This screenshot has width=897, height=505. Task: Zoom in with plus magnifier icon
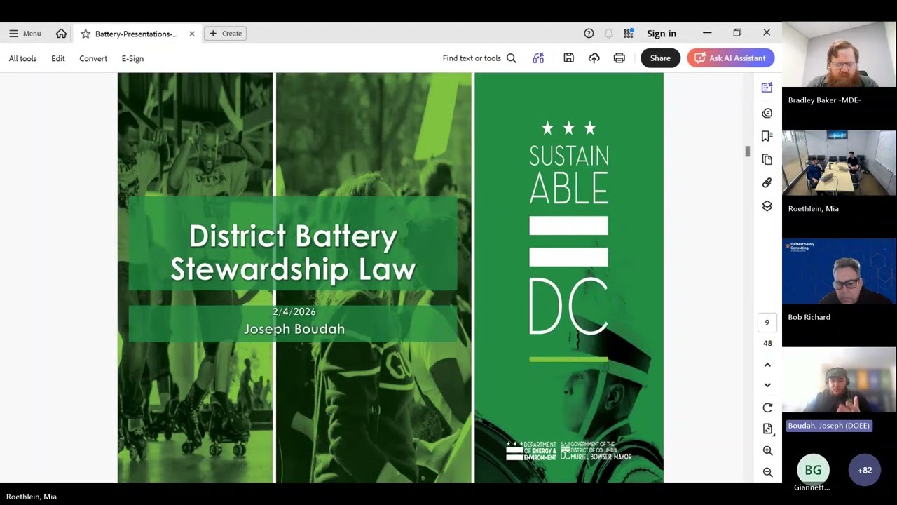coord(767,451)
